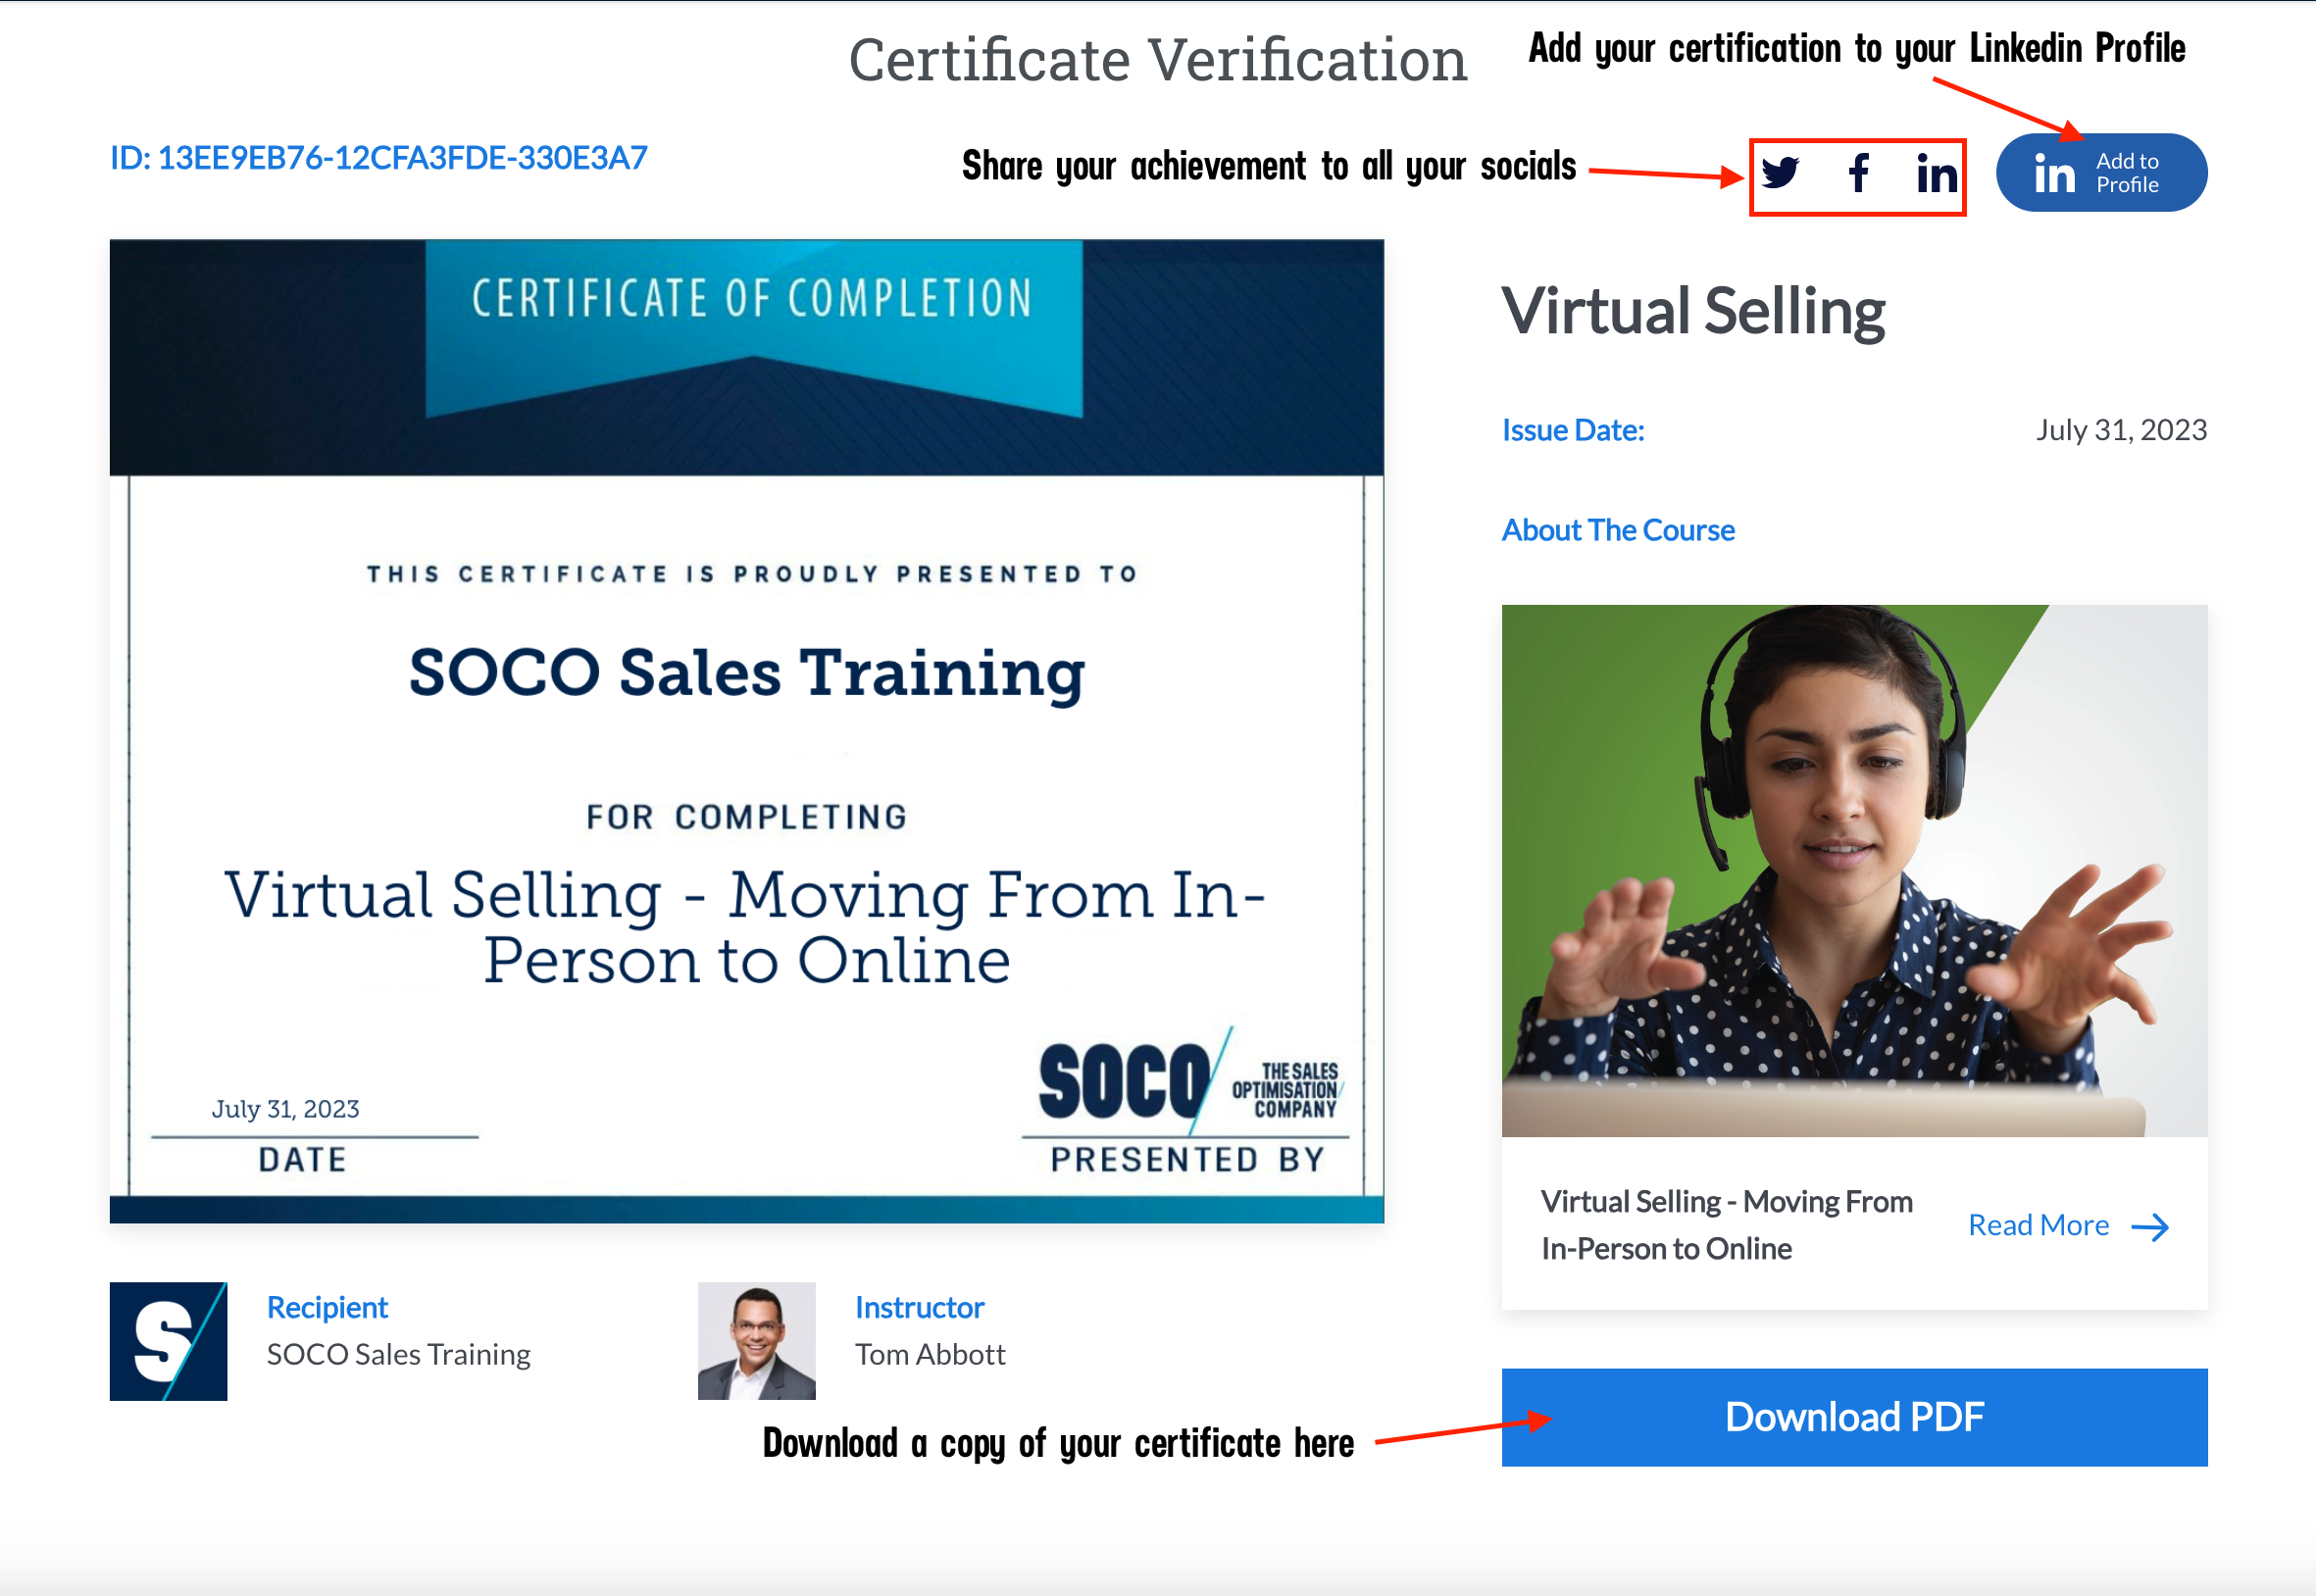Click the Issue Date label
The width and height of the screenshot is (2316, 1596).
pos(1573,430)
